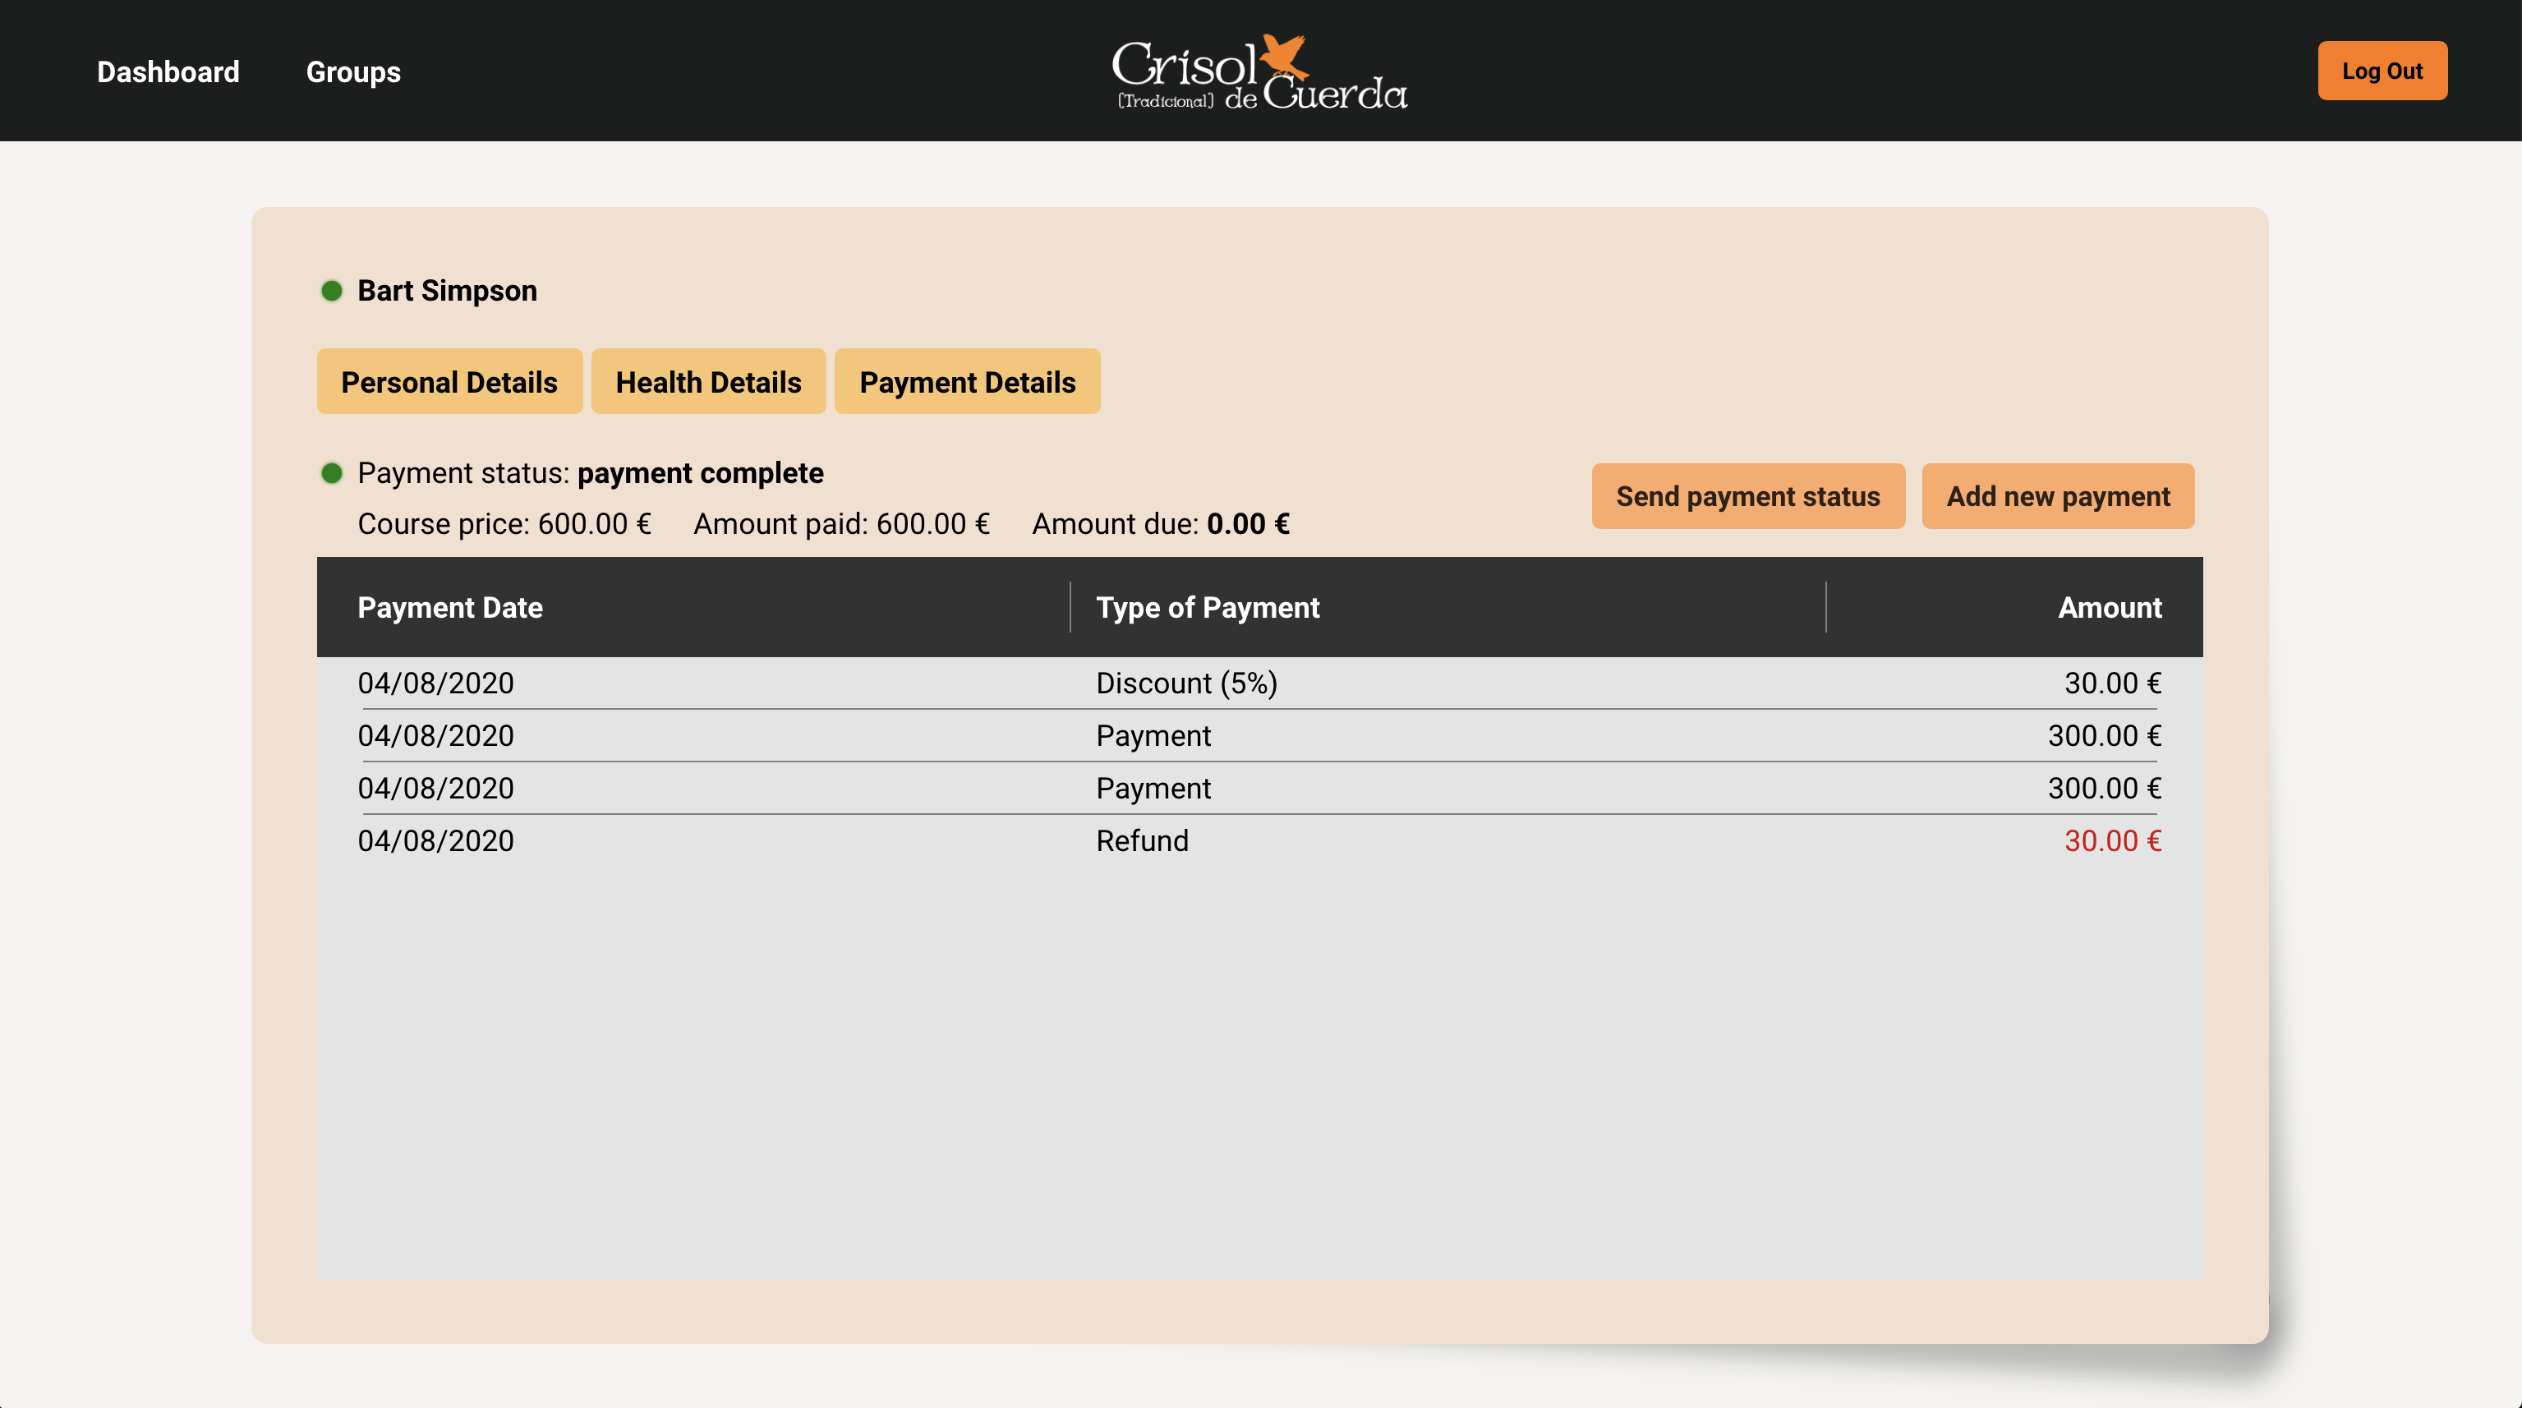Click the green payment status indicator icon
This screenshot has width=2522, height=1408.
333,471
